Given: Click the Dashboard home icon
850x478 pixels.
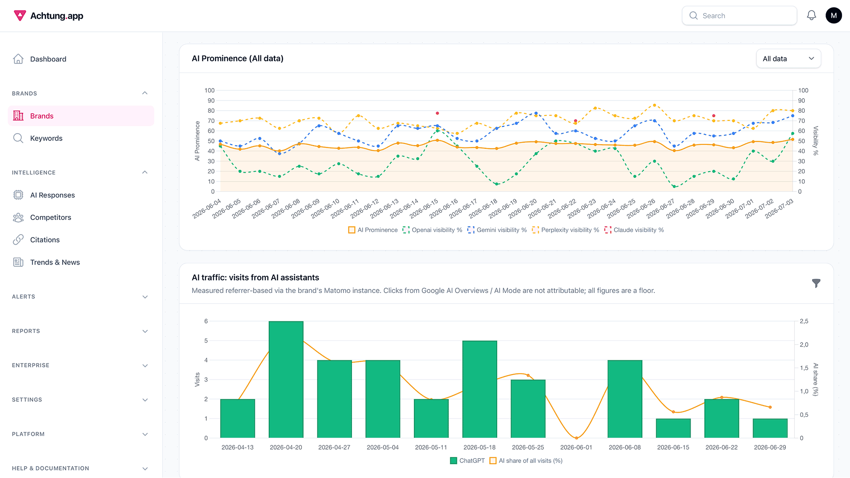Looking at the screenshot, I should point(18,59).
